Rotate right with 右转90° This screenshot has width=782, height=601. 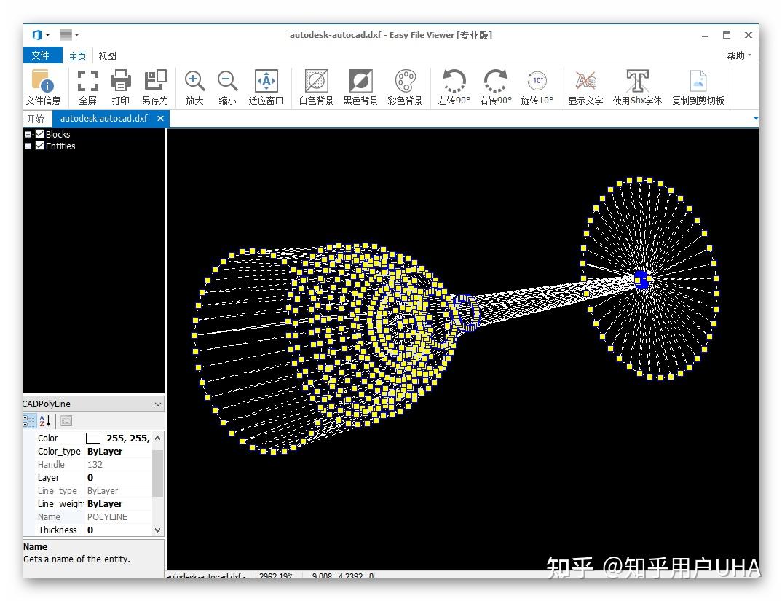495,87
